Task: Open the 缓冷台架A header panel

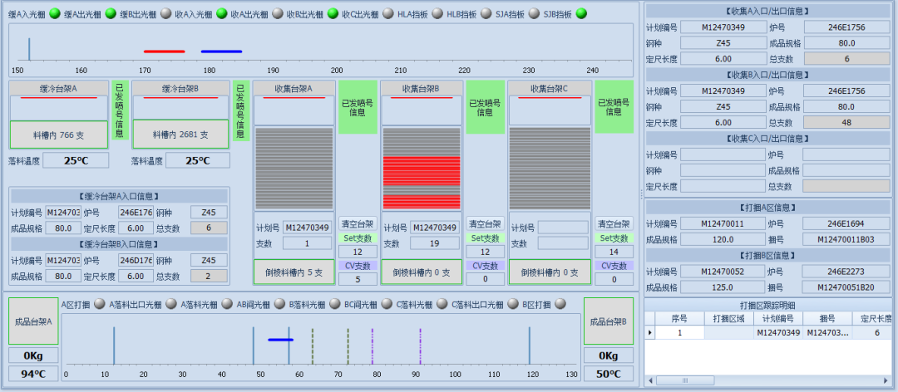Action: 58,89
